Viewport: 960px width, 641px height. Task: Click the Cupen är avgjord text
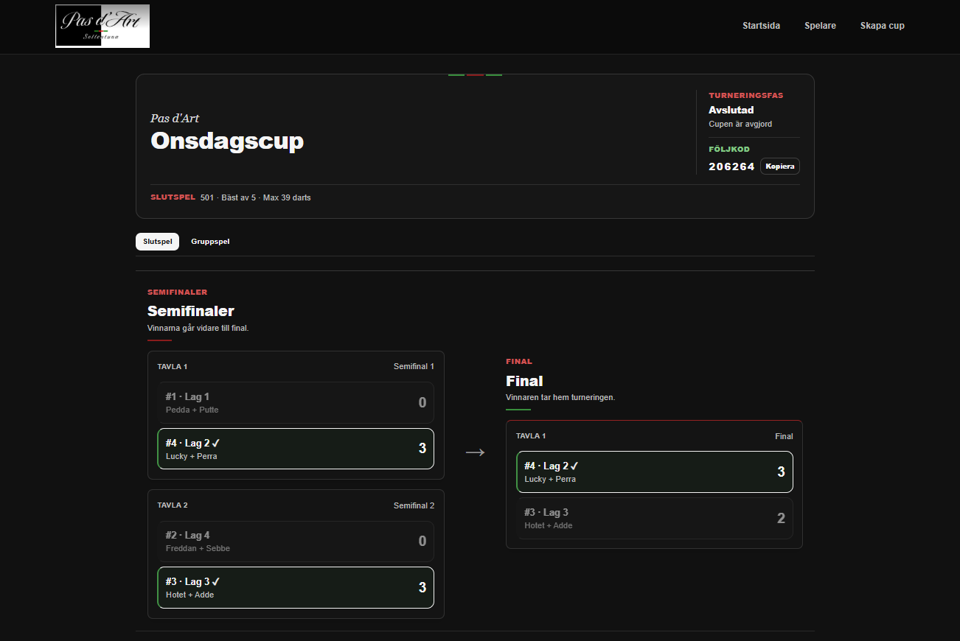point(740,124)
